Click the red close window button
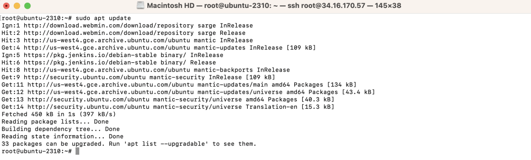Screen dimensions: 531x160 pyautogui.click(x=7, y=7)
